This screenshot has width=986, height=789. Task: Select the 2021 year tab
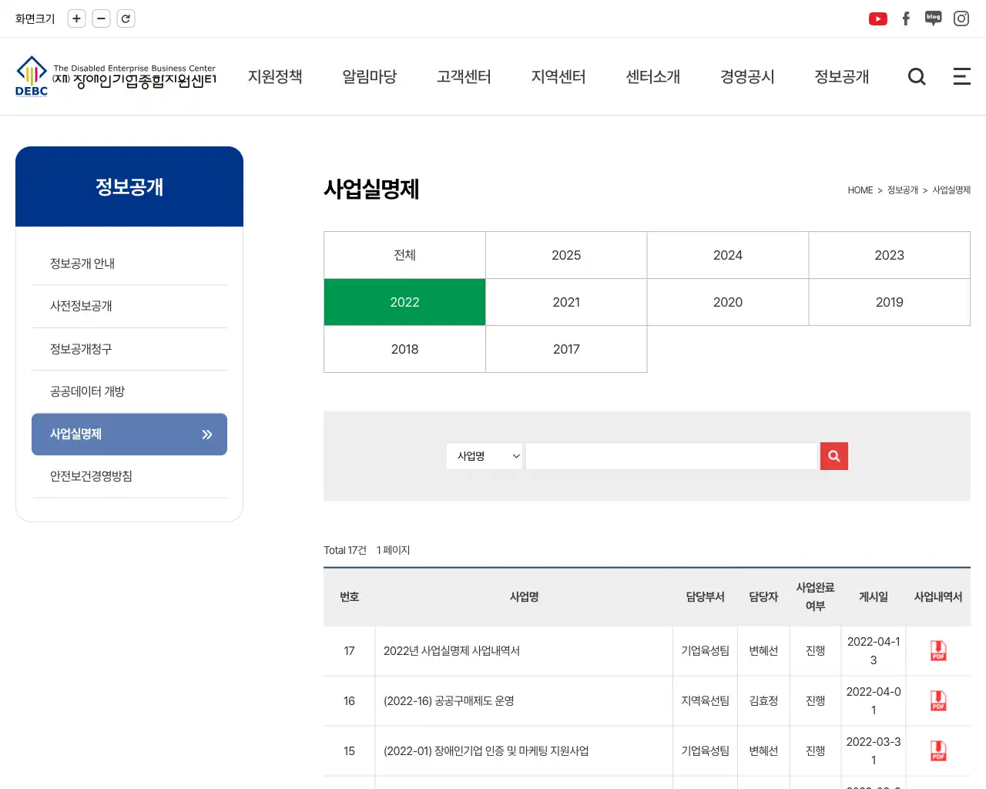click(566, 302)
